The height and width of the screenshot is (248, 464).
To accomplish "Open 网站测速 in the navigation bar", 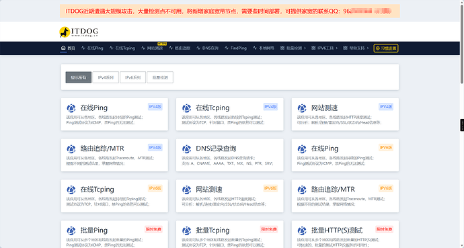I will [x=155, y=48].
